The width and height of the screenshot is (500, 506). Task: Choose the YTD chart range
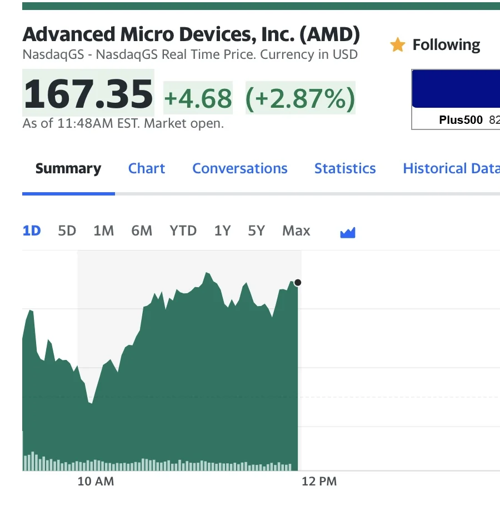point(183,231)
